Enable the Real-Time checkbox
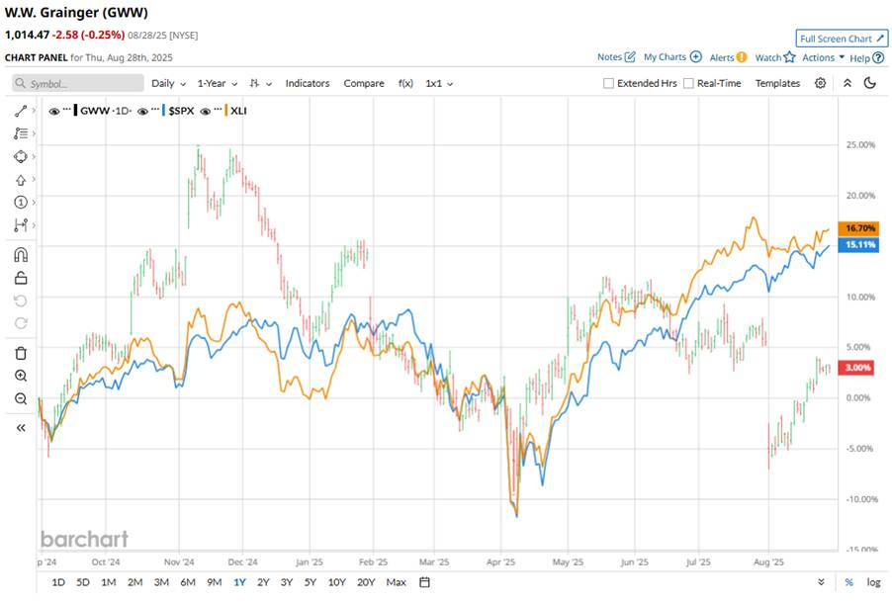Viewport: 892px width, 602px height. [688, 84]
